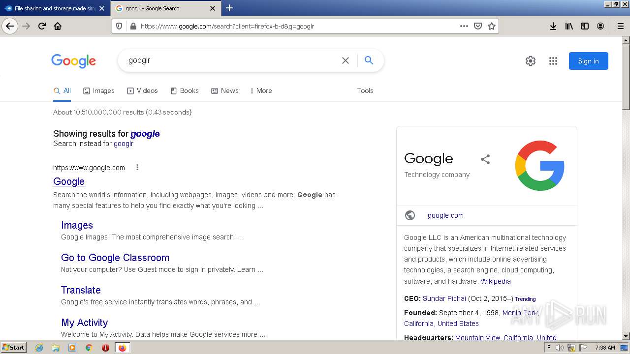Show hidden system tray icons
630x354 pixels.
pyautogui.click(x=549, y=348)
